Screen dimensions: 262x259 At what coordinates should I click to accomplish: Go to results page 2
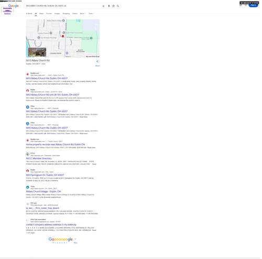[55, 243]
